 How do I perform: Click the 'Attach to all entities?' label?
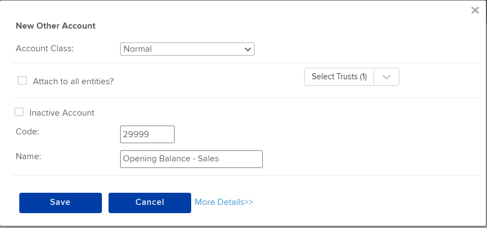pos(73,82)
